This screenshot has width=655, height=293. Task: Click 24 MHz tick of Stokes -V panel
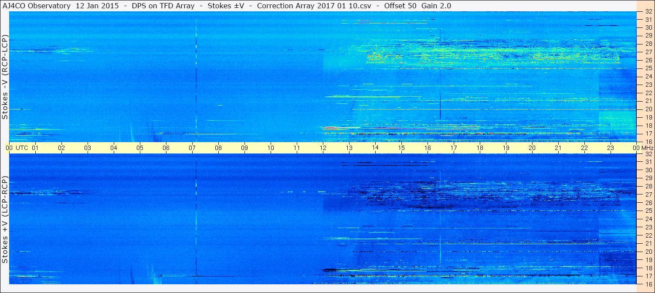(648, 76)
